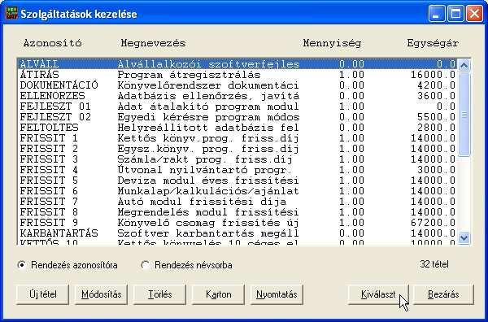Select the FELTOLTES row

pyautogui.click(x=237, y=128)
